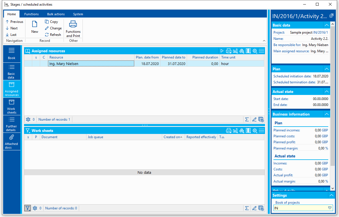Open settings gear in Work sheets header

255,131
